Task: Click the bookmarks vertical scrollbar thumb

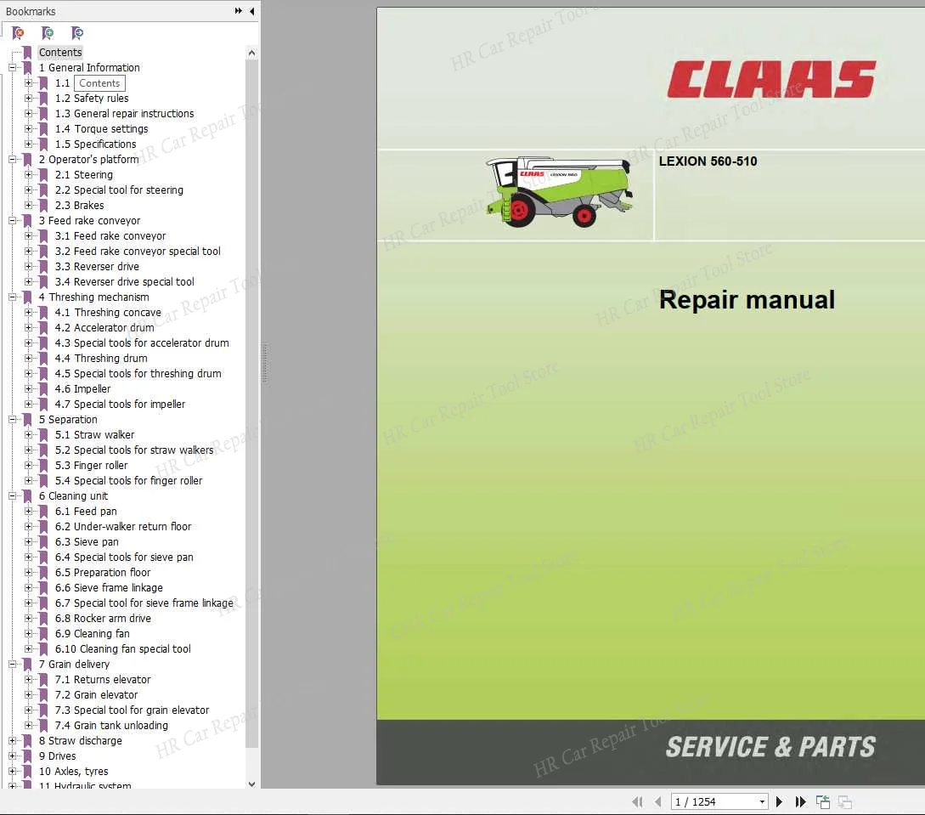Action: (x=251, y=405)
